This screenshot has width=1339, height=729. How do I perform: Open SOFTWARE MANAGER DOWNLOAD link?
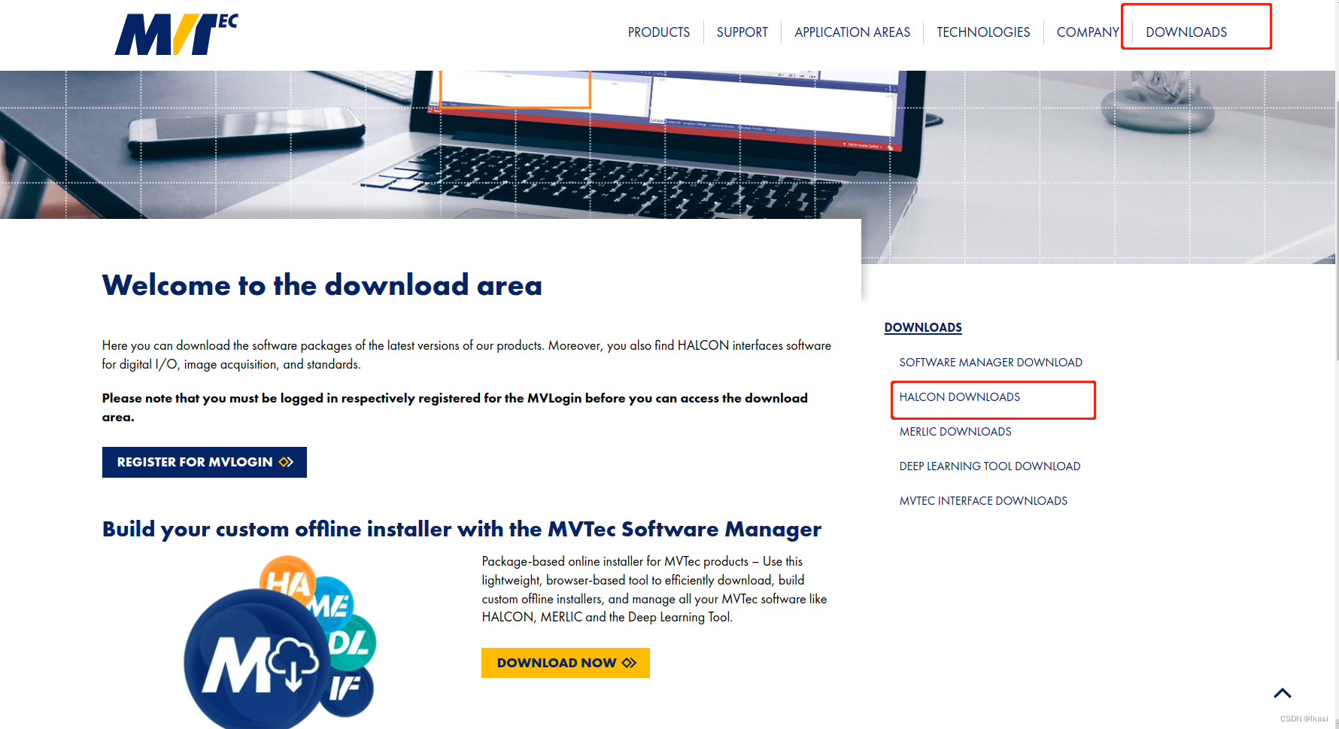coord(991,363)
